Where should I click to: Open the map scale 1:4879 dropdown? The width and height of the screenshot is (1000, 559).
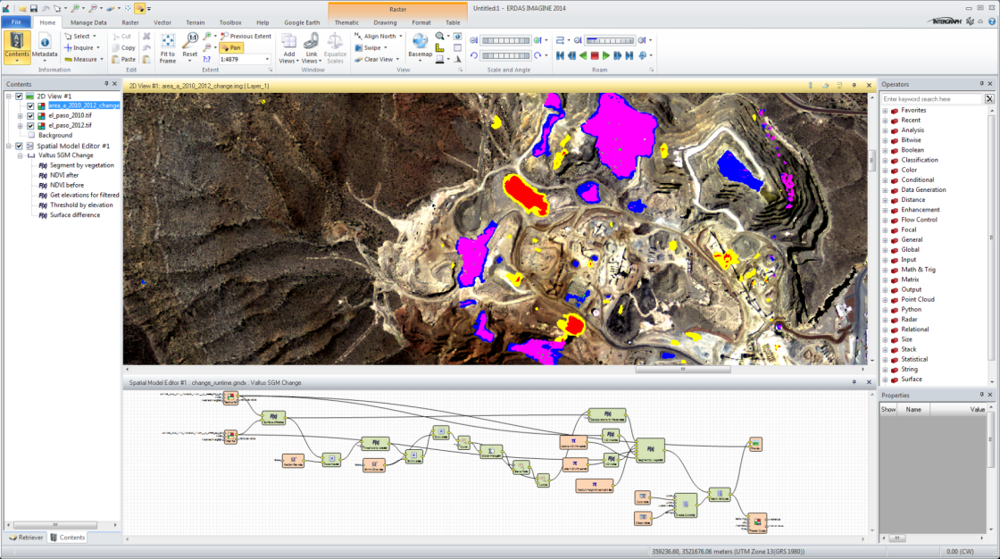coord(268,59)
